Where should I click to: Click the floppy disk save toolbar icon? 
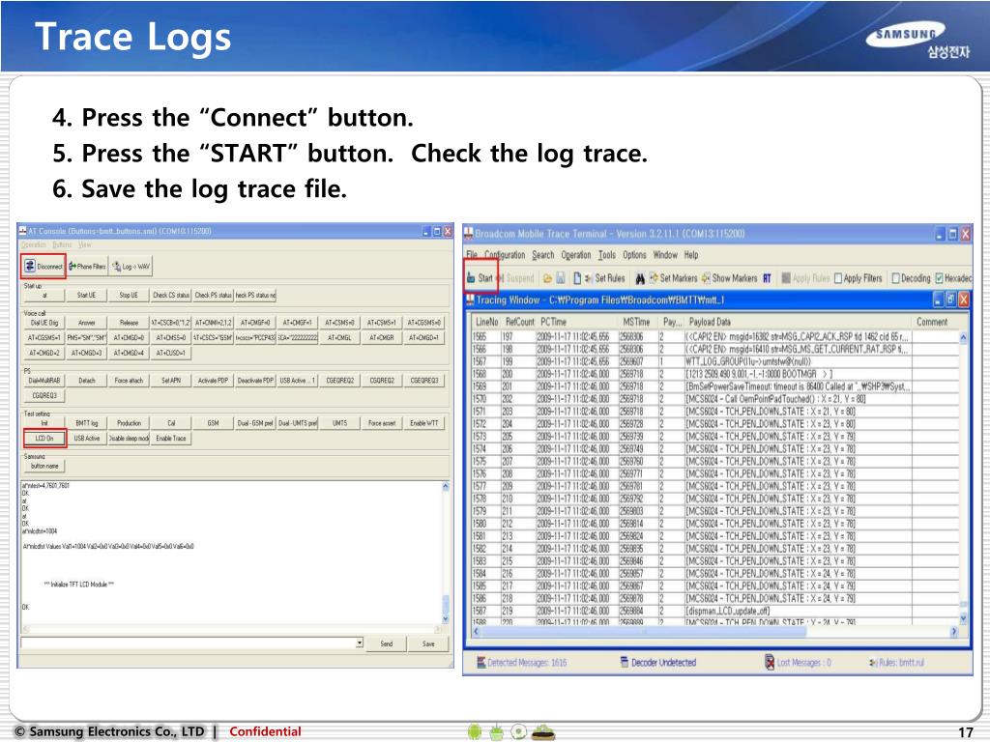tap(560, 278)
